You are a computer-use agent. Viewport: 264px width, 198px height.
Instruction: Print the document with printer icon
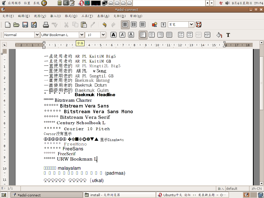click(46, 24)
